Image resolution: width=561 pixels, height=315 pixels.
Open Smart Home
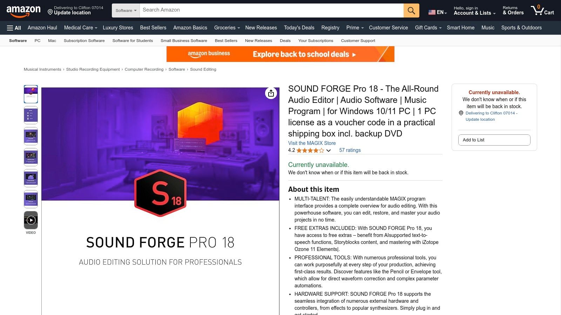click(x=460, y=28)
